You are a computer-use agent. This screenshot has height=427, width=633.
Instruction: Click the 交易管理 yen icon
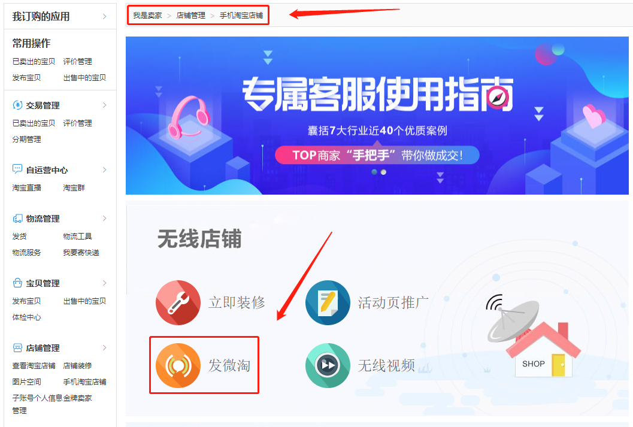[x=17, y=105]
